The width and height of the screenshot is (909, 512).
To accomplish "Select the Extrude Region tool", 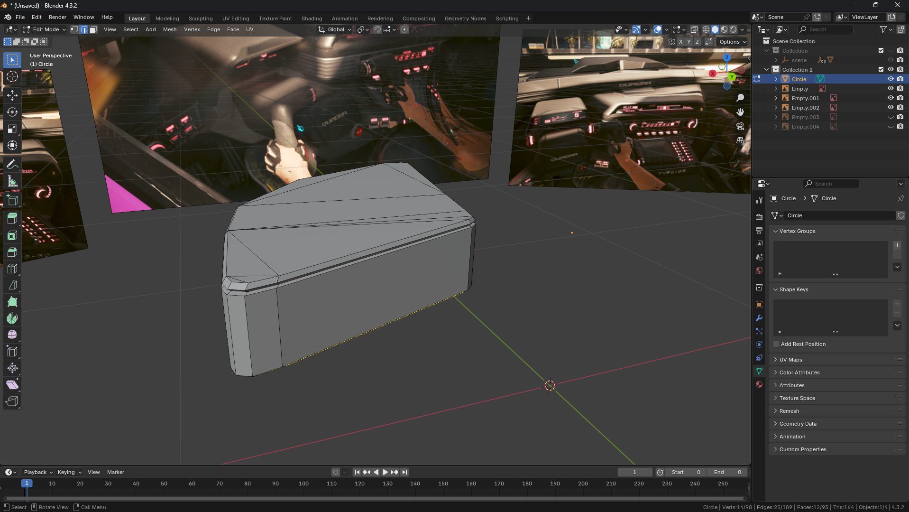I will coord(12,219).
